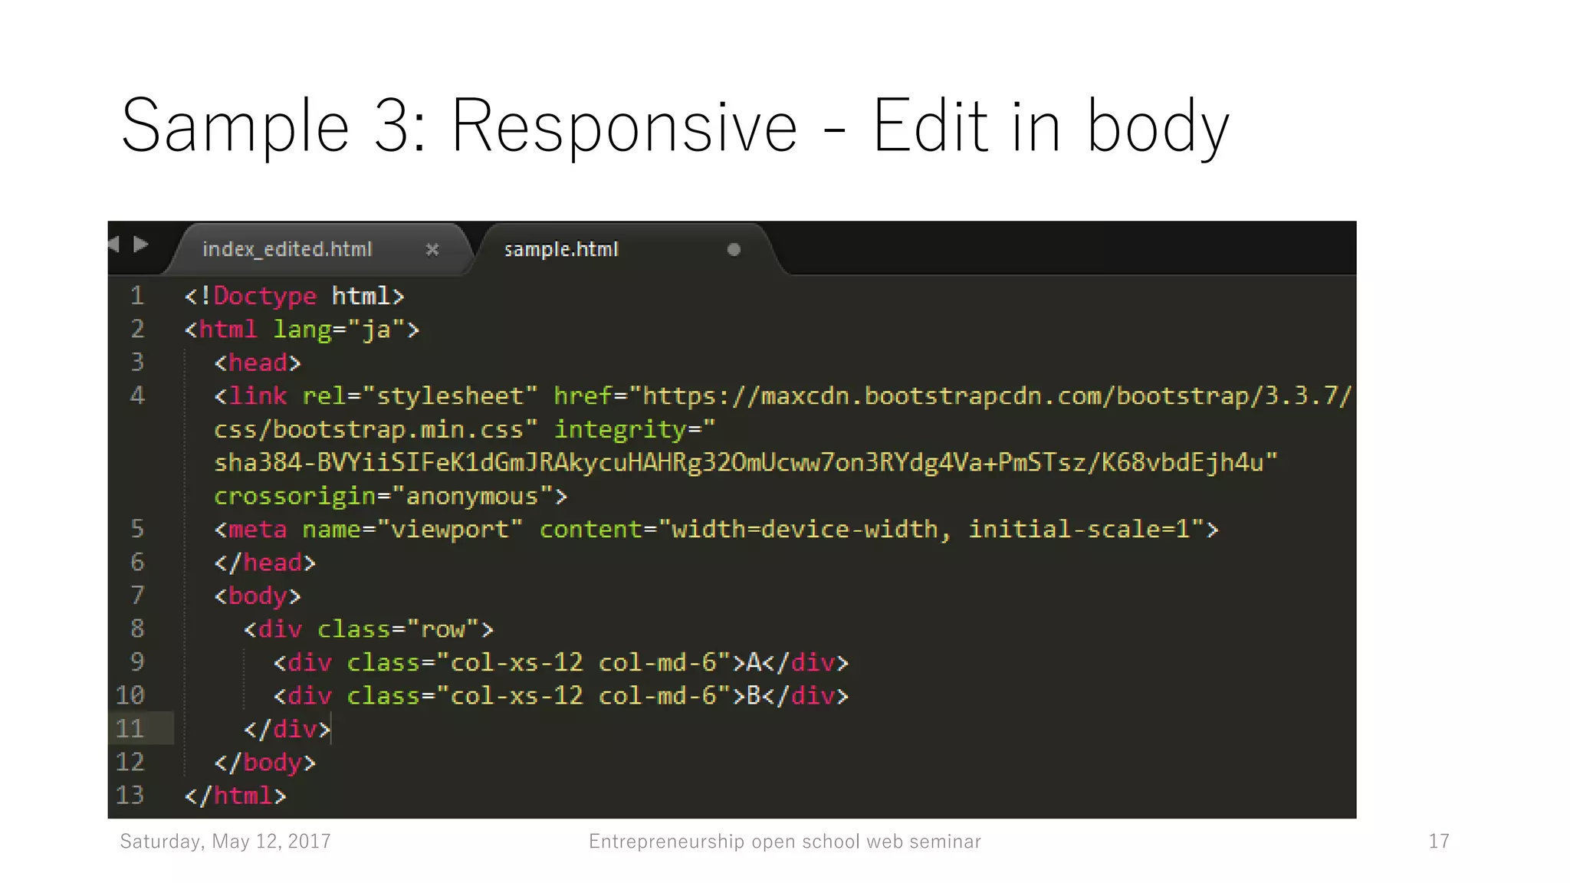Click the unsaved dot on the sample.html tab

[734, 249]
